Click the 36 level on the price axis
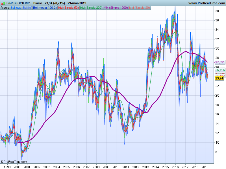 217,20
